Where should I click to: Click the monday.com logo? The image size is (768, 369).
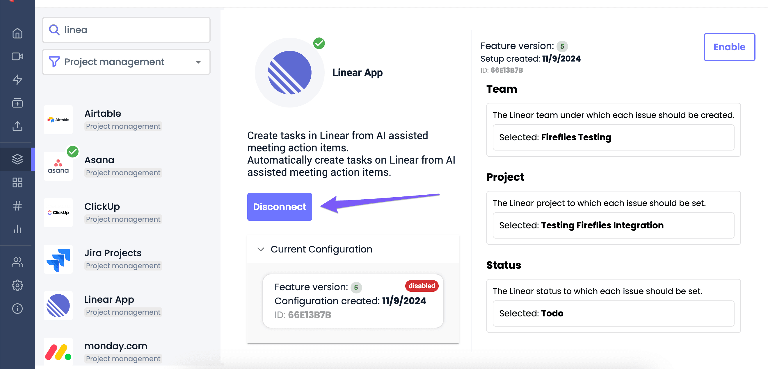click(58, 352)
